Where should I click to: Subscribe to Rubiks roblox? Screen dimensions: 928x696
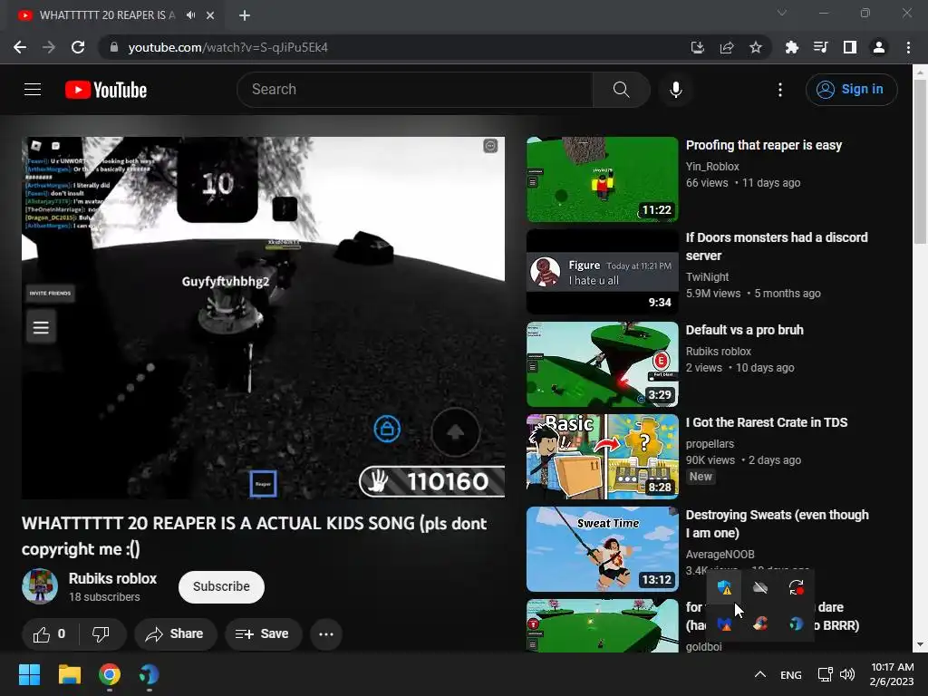[x=221, y=586]
